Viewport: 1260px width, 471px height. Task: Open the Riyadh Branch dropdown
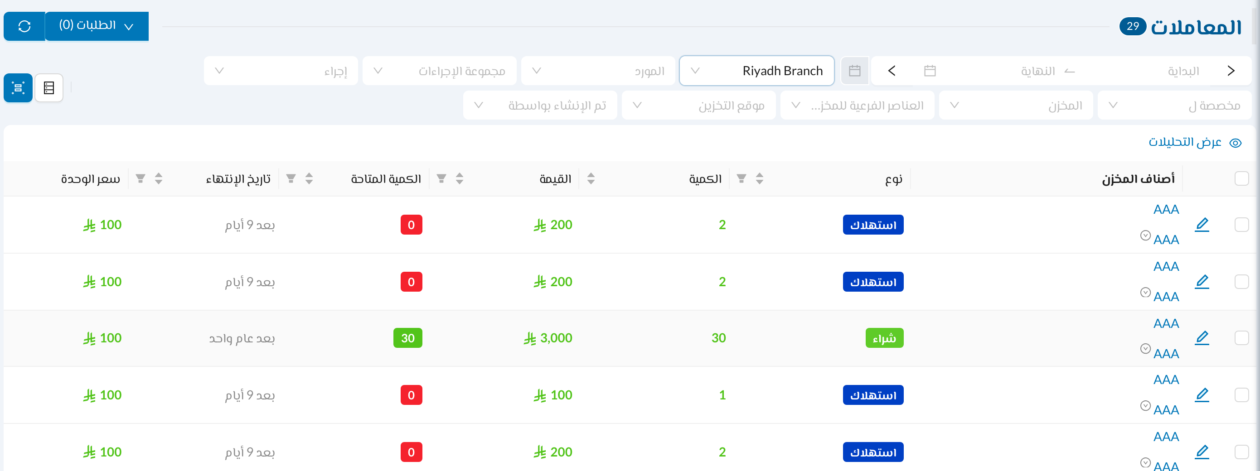(x=757, y=71)
